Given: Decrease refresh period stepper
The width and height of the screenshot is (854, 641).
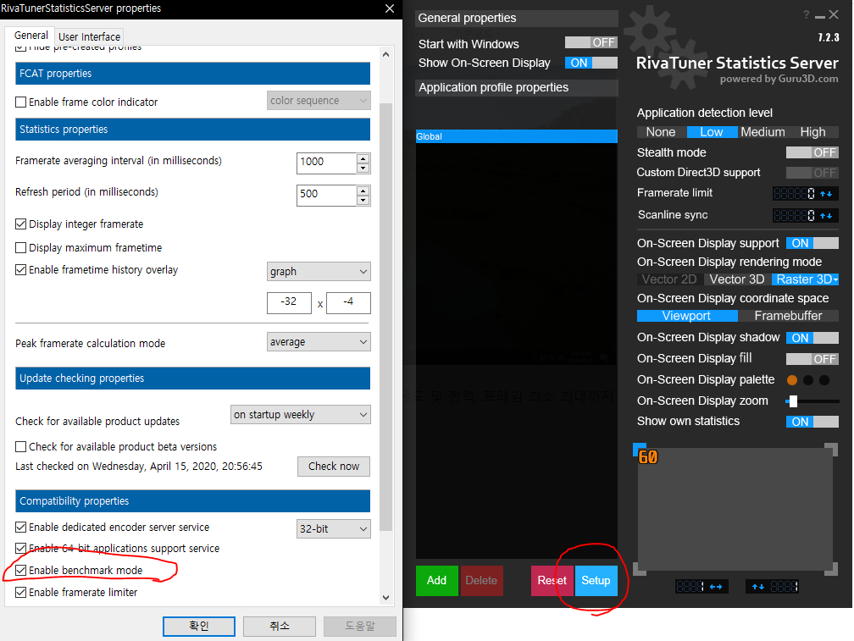Looking at the screenshot, I should click(363, 200).
